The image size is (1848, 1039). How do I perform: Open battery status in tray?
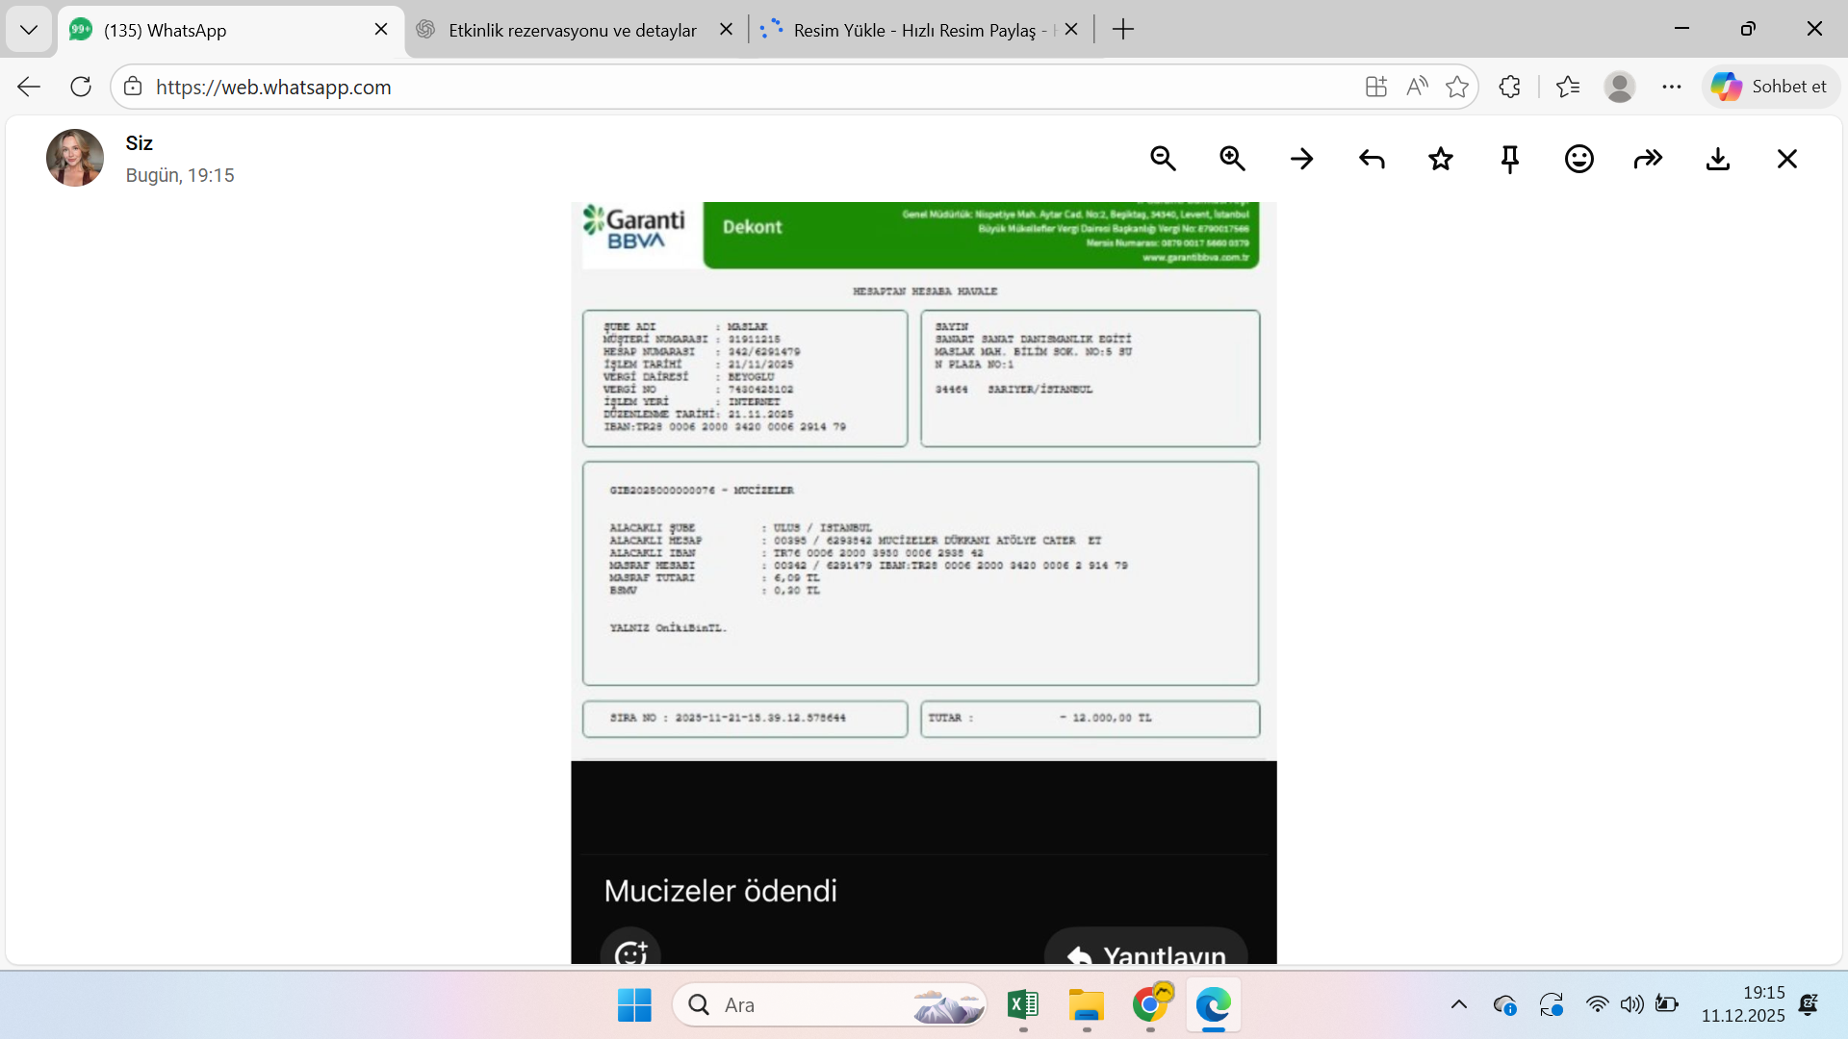(1666, 1005)
